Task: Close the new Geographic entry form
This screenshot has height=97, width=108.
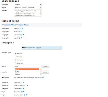Action: 13,43
